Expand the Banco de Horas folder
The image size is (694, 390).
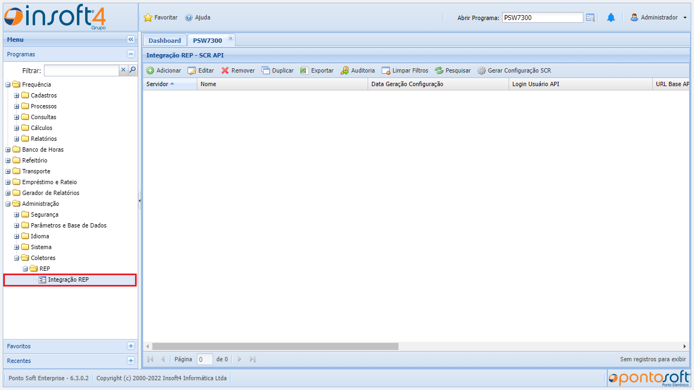click(x=7, y=149)
